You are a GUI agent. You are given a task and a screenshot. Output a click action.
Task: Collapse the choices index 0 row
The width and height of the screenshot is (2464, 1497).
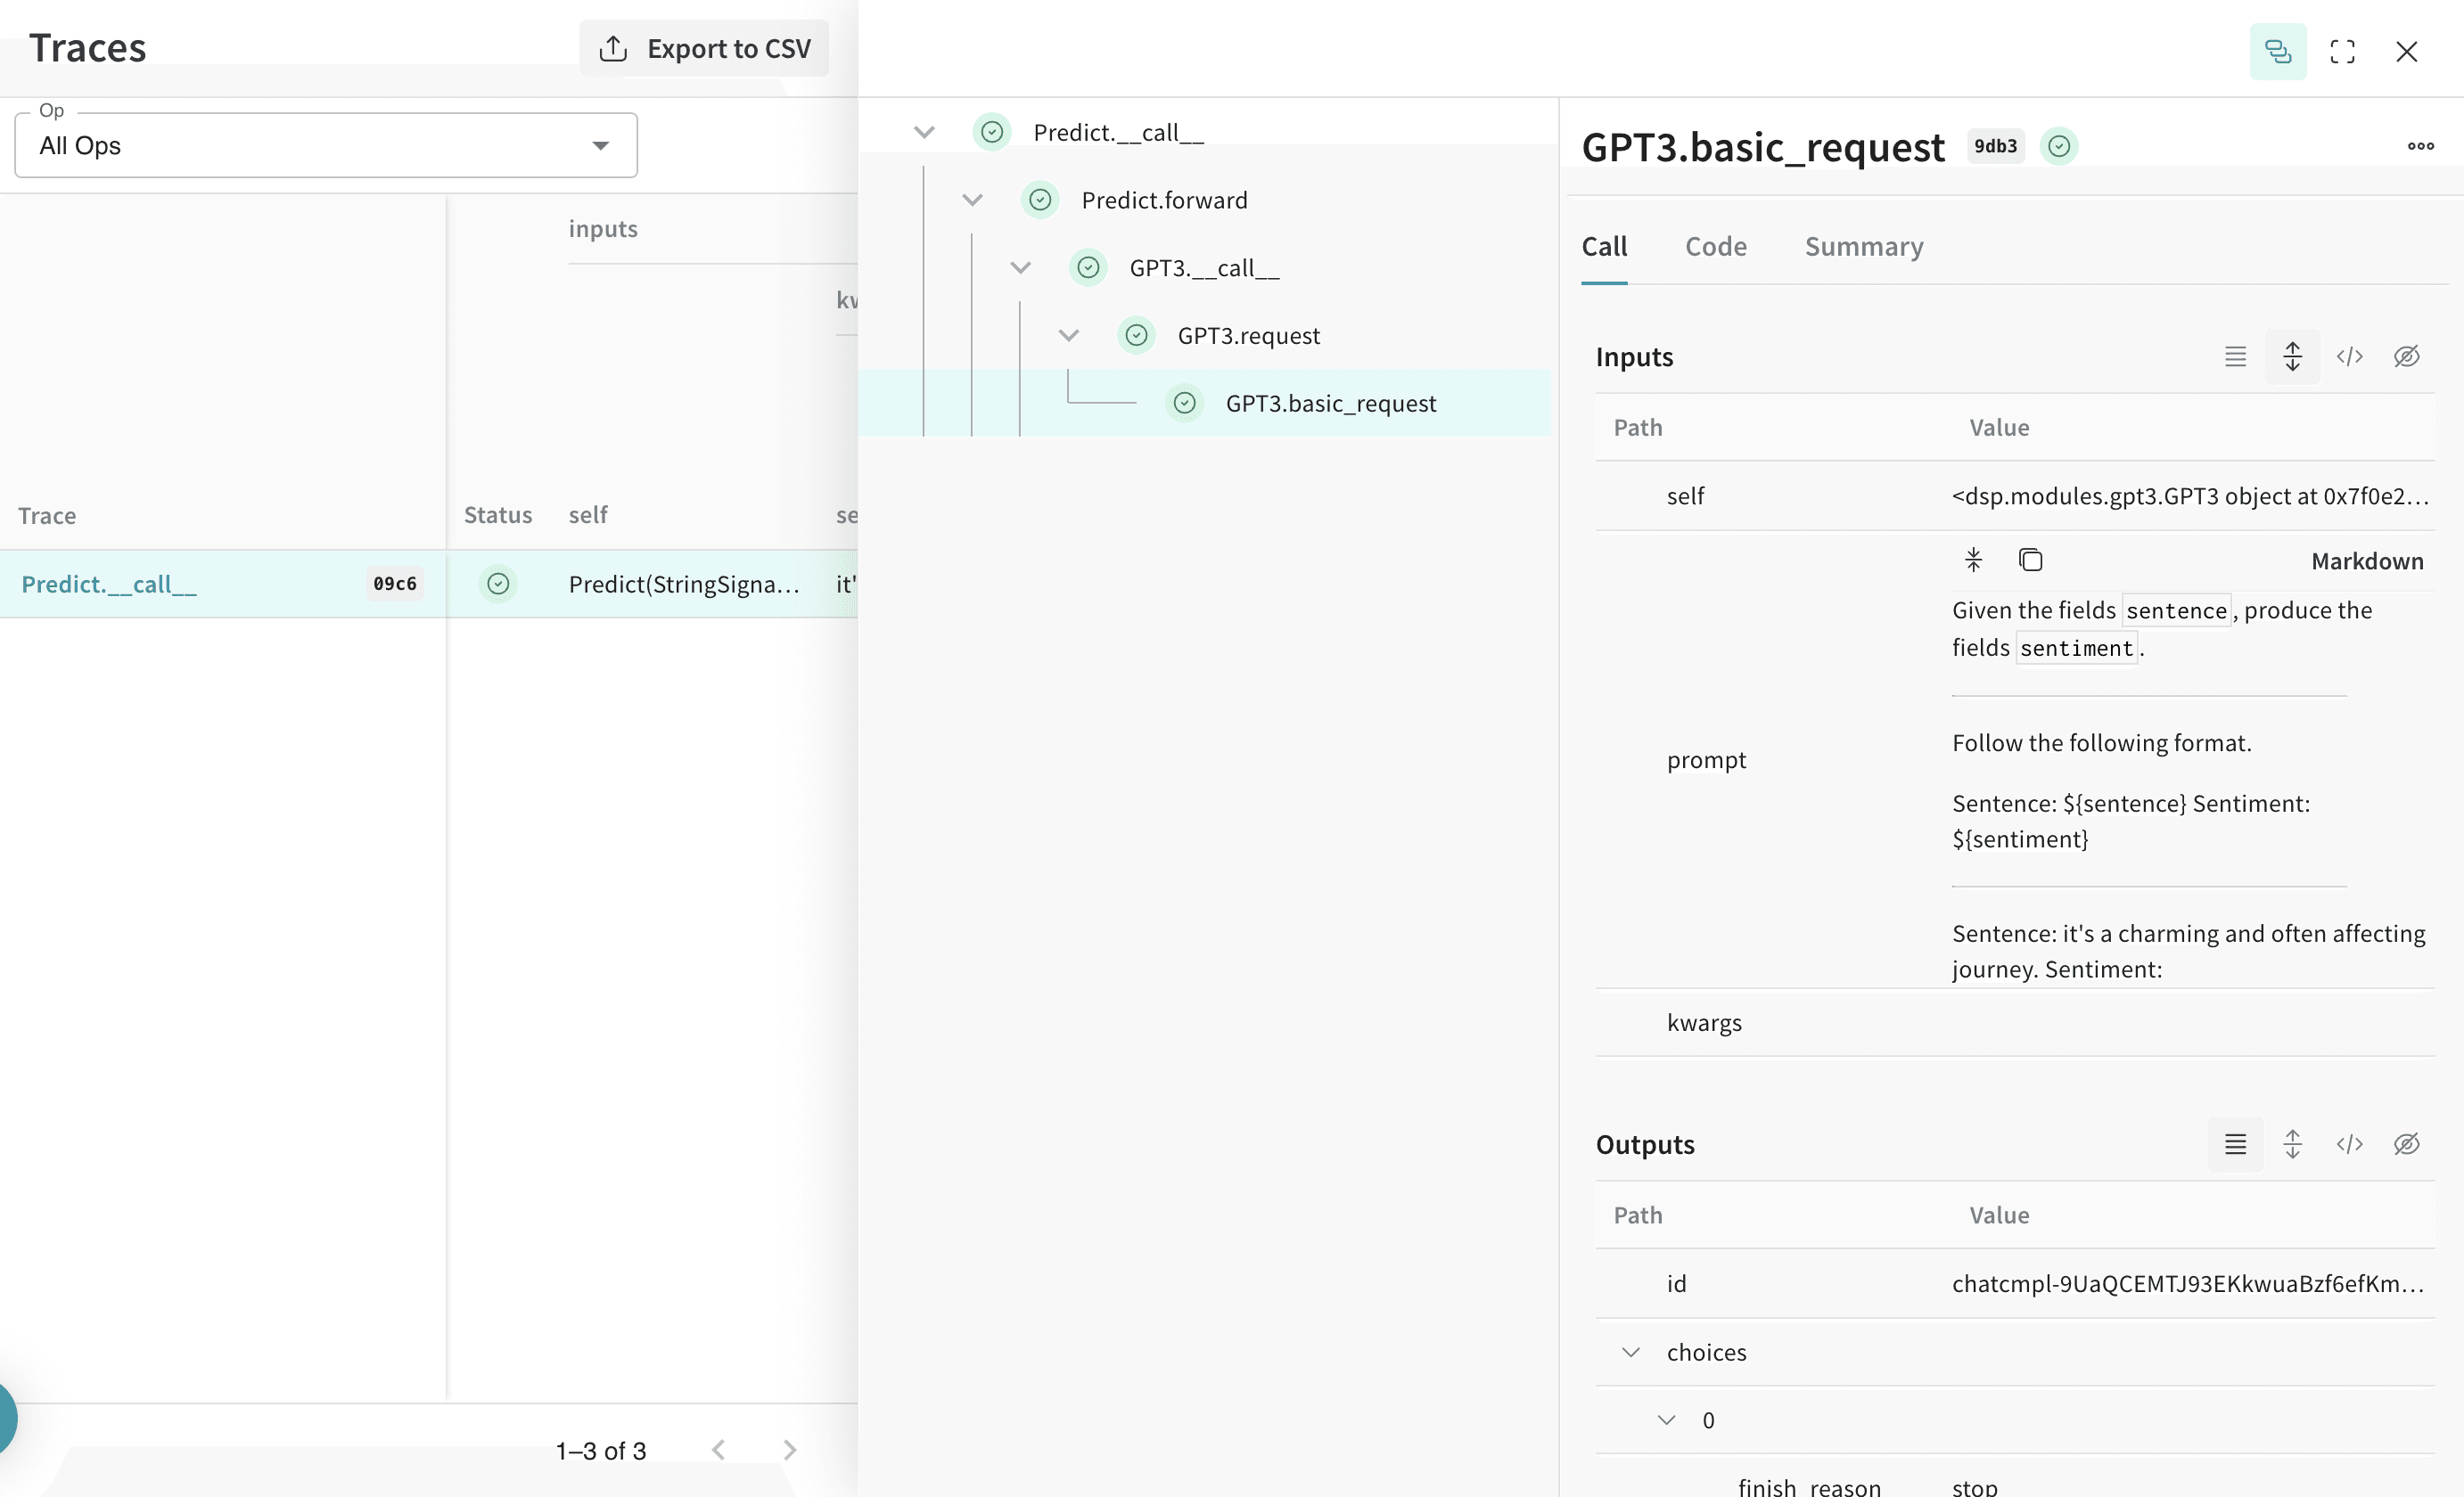pos(1666,1420)
